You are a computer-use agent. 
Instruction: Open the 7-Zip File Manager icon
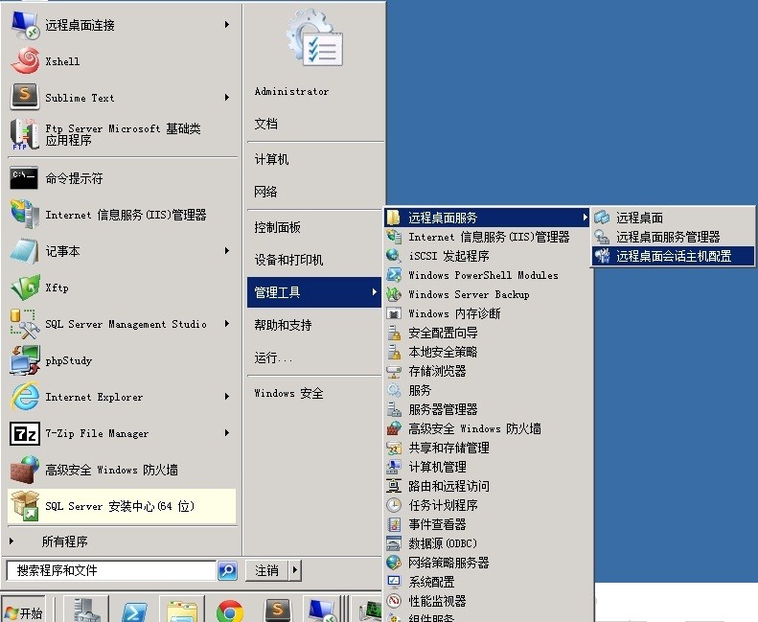pyautogui.click(x=25, y=433)
